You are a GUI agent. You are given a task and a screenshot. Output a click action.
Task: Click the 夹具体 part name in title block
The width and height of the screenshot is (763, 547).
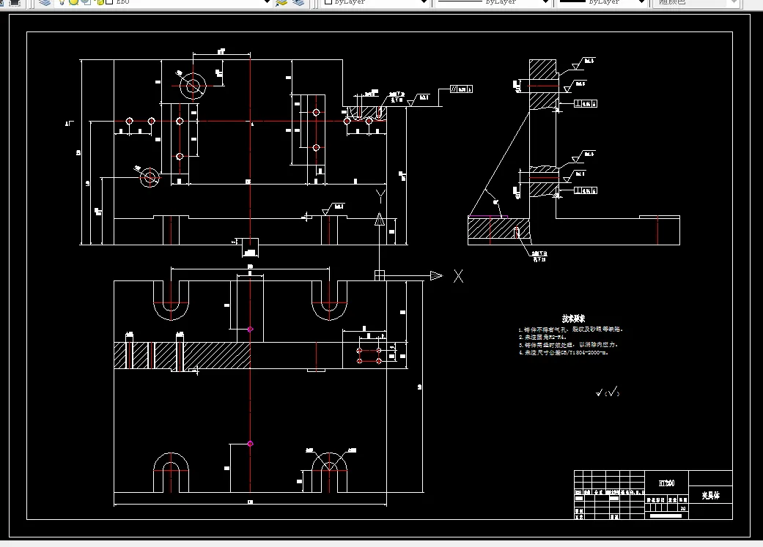(710, 495)
